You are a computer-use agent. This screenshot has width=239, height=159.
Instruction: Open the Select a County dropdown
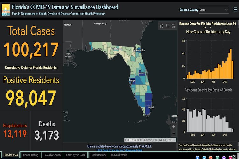click(214, 10)
